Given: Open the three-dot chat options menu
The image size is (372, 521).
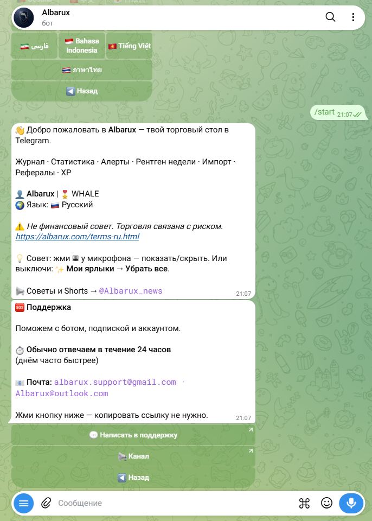Looking at the screenshot, I should click(352, 17).
